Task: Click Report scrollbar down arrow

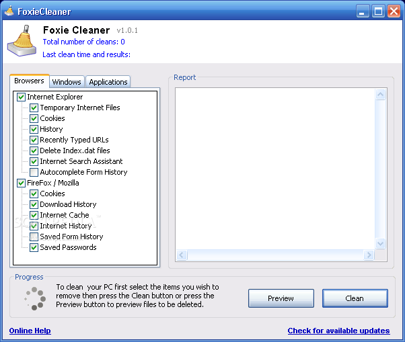Action: [x=380, y=243]
